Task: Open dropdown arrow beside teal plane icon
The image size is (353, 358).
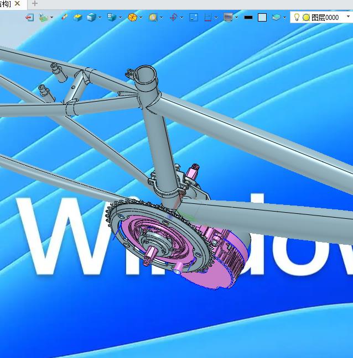Action: pos(284,18)
